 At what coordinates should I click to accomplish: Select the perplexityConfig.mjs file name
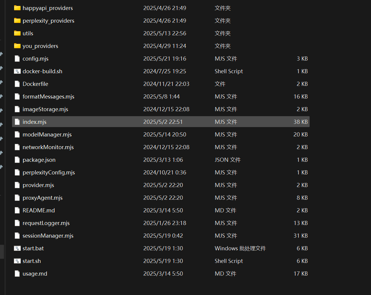(48, 172)
